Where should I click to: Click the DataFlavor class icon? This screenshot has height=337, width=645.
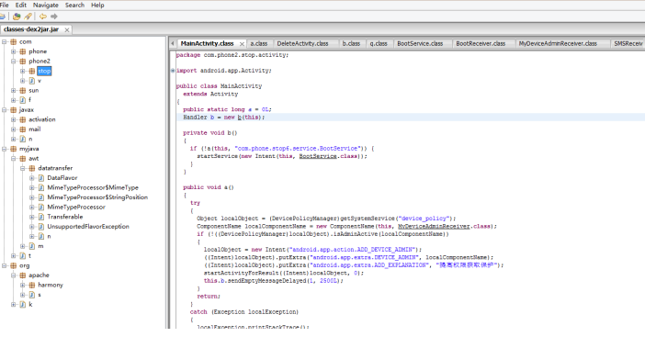pos(41,178)
